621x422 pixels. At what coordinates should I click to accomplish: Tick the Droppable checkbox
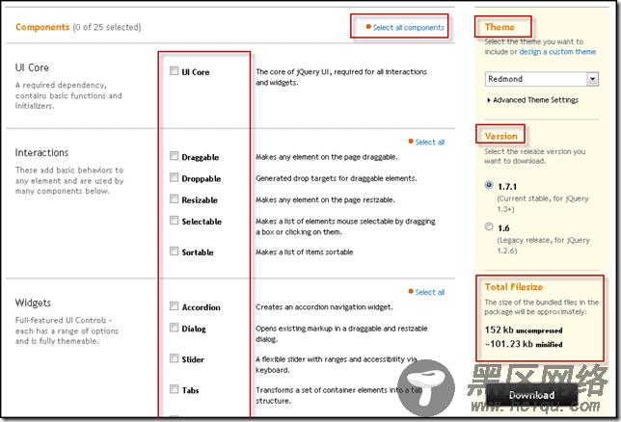click(174, 177)
